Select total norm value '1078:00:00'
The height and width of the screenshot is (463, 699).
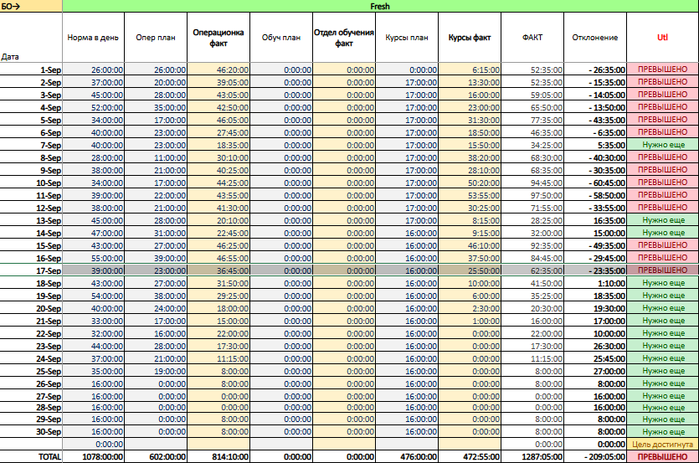(93, 457)
